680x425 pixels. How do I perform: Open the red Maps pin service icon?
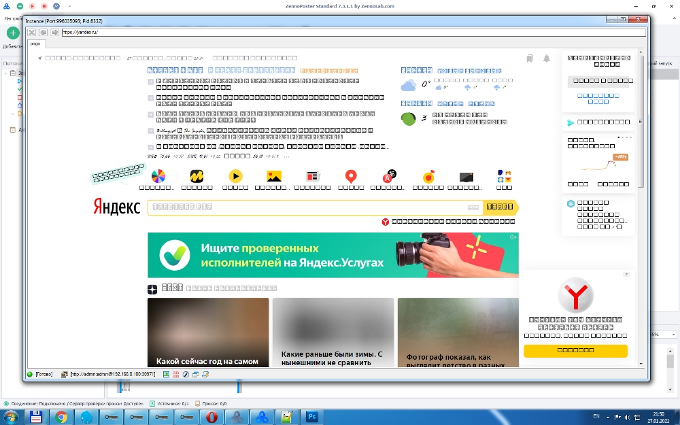(351, 177)
